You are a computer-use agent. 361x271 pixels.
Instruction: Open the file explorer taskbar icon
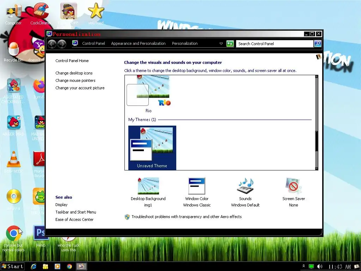[x=45, y=266]
